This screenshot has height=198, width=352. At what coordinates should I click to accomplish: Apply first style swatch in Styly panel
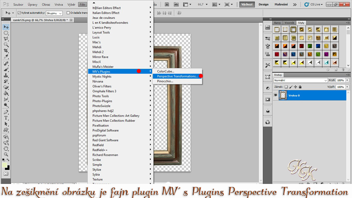[x=277, y=29]
